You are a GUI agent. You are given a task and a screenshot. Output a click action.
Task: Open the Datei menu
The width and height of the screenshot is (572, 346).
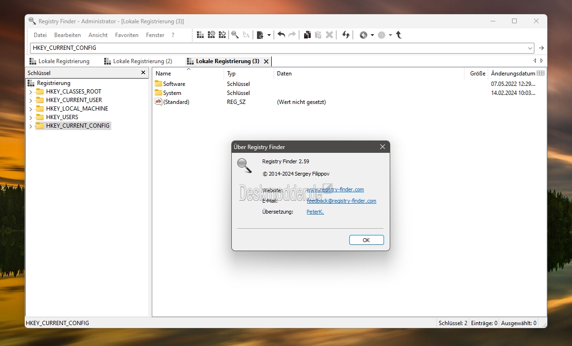(x=40, y=35)
